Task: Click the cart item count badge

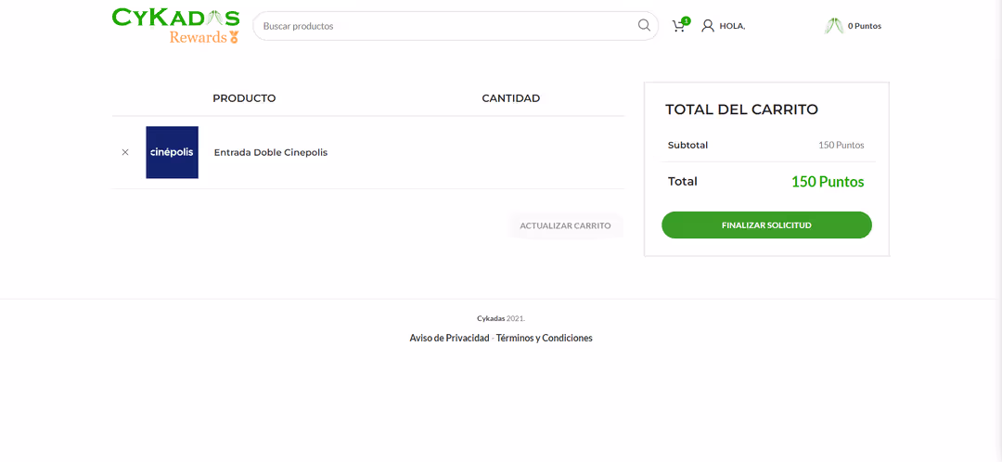Action: [x=686, y=20]
